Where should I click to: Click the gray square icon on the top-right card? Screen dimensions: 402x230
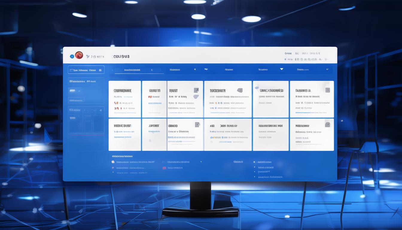click(328, 90)
